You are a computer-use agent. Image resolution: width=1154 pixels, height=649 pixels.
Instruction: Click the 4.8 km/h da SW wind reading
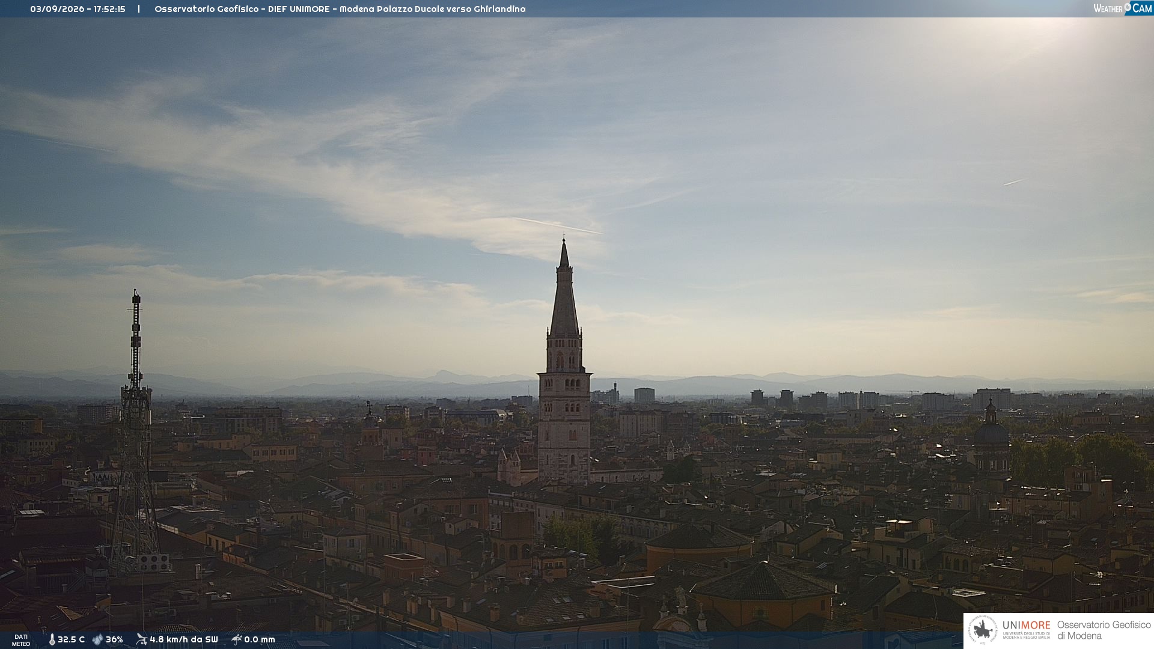tap(184, 639)
